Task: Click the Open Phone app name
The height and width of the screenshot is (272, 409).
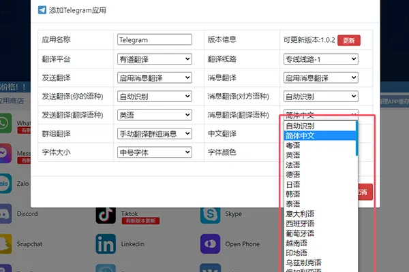Action: click(242, 244)
